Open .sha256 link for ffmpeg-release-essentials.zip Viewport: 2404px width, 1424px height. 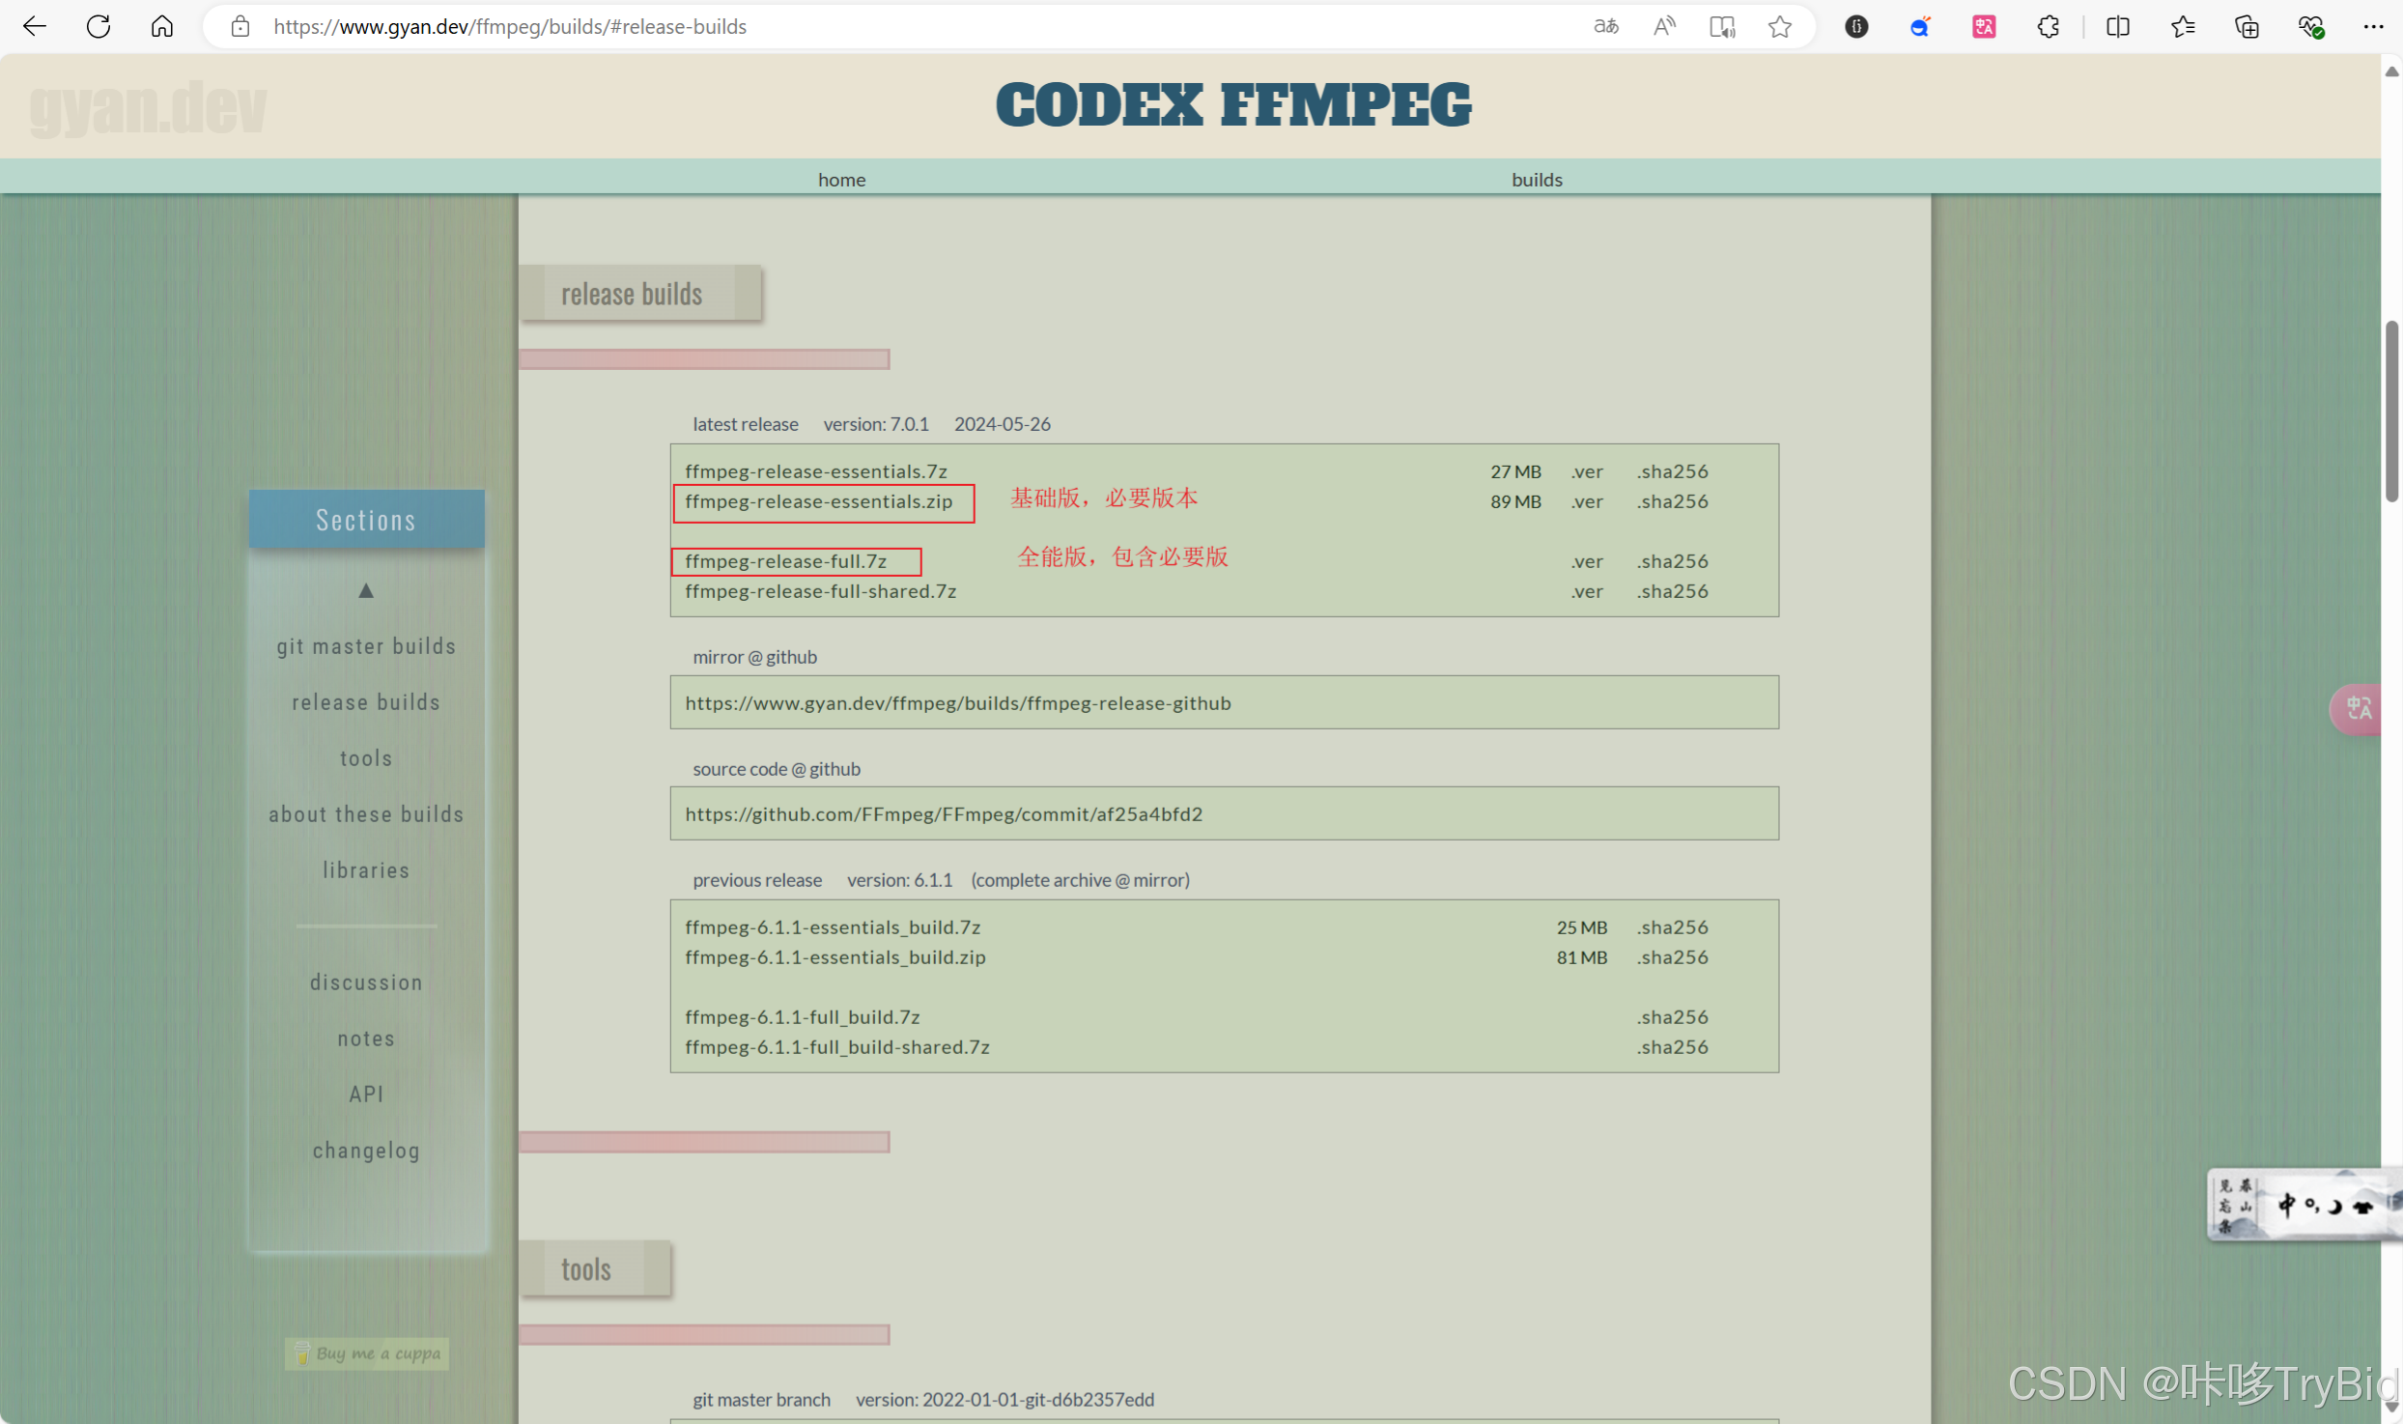click(1673, 501)
